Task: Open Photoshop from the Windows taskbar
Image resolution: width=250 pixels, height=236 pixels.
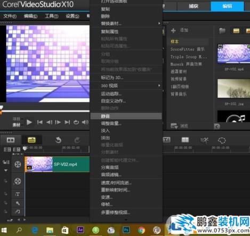Action: pyautogui.click(x=126, y=230)
